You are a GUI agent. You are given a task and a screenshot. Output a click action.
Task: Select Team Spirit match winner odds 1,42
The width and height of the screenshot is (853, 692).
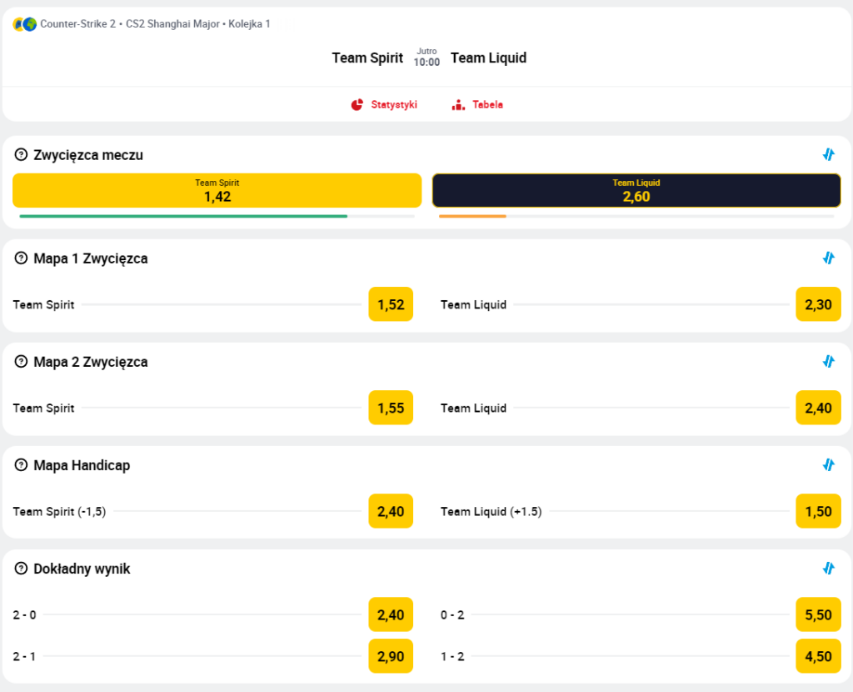[217, 190]
